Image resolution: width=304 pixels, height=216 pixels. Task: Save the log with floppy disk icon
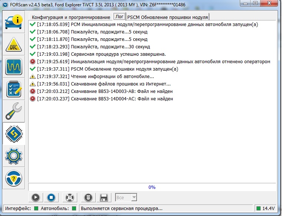(x=104, y=197)
